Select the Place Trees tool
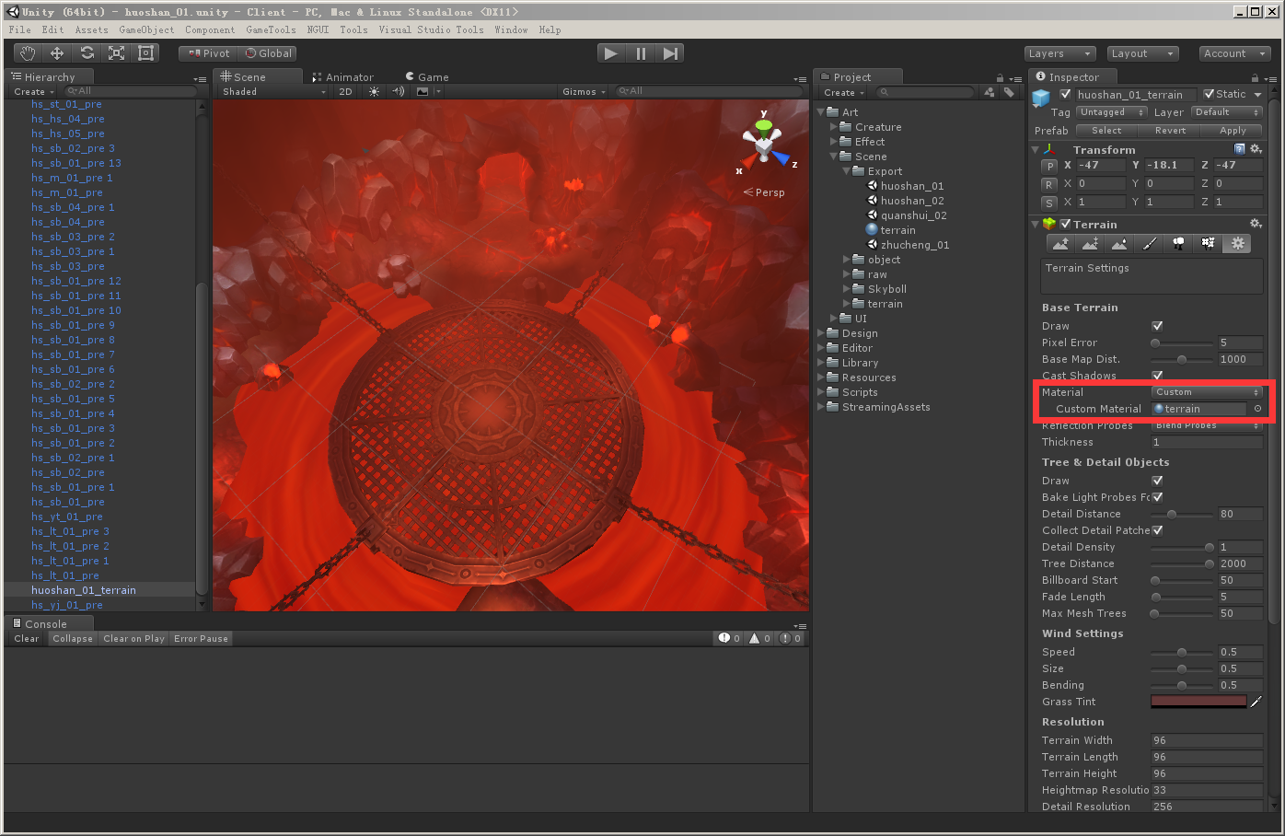The width and height of the screenshot is (1285, 836). tap(1178, 243)
